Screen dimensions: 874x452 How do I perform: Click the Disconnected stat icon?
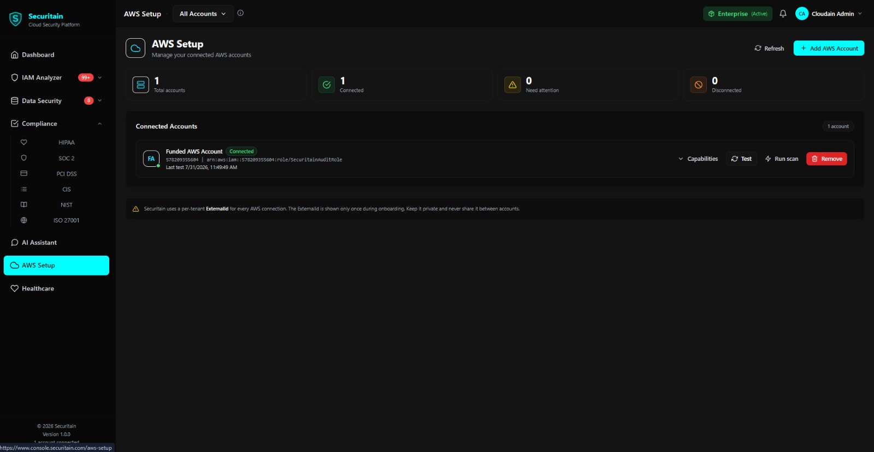[x=699, y=85]
